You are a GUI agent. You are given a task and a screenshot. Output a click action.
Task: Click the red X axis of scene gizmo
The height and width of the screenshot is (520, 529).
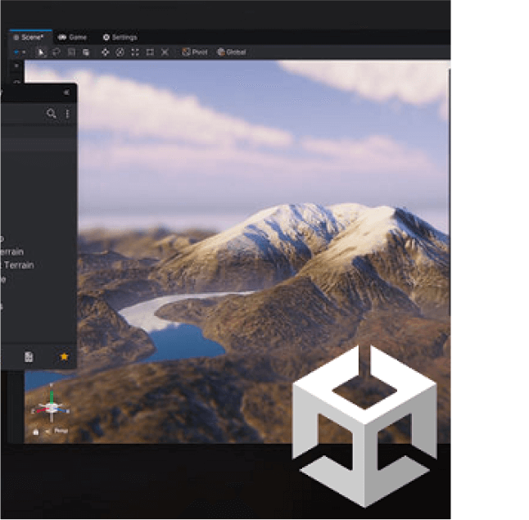coord(41,410)
